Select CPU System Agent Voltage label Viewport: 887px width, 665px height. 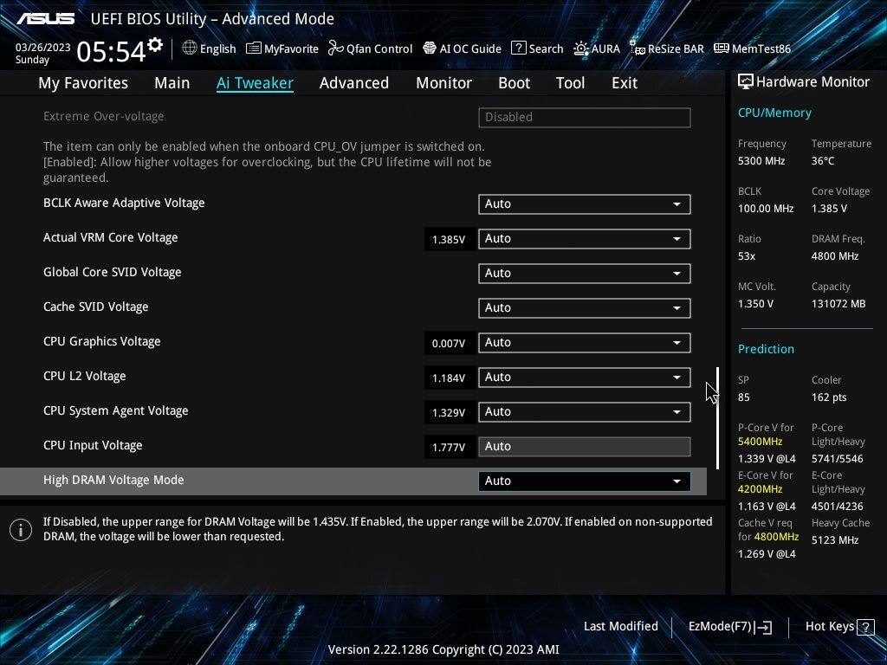[x=115, y=411]
